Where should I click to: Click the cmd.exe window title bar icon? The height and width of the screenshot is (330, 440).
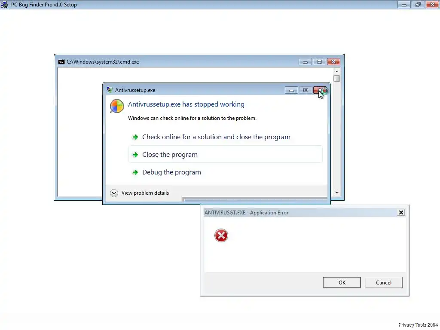(x=61, y=62)
